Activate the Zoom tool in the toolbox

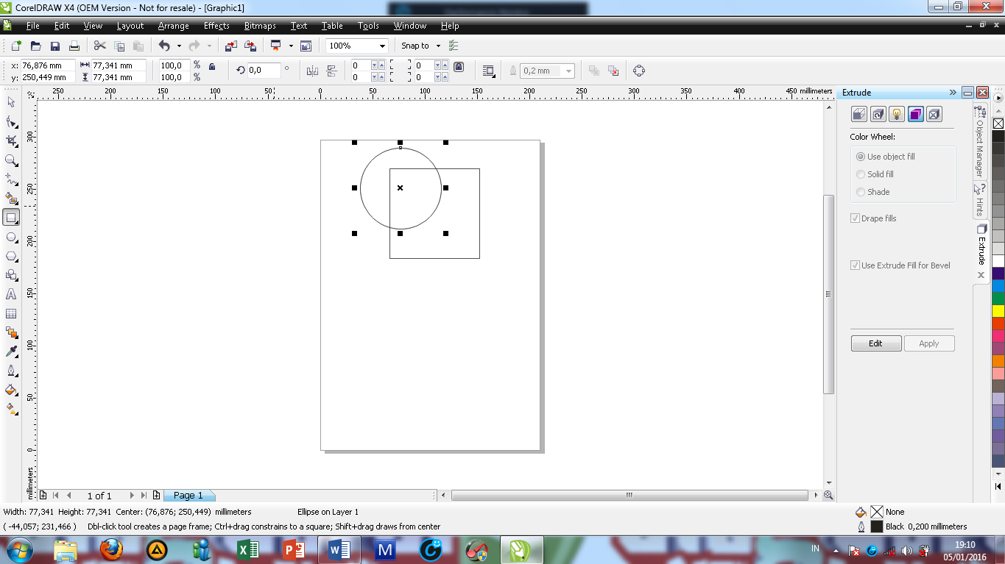(11, 160)
